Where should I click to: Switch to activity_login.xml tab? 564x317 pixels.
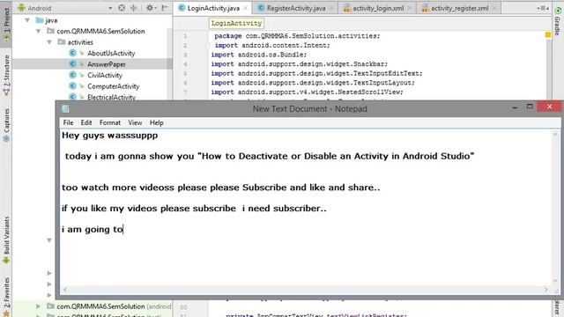coord(378,8)
